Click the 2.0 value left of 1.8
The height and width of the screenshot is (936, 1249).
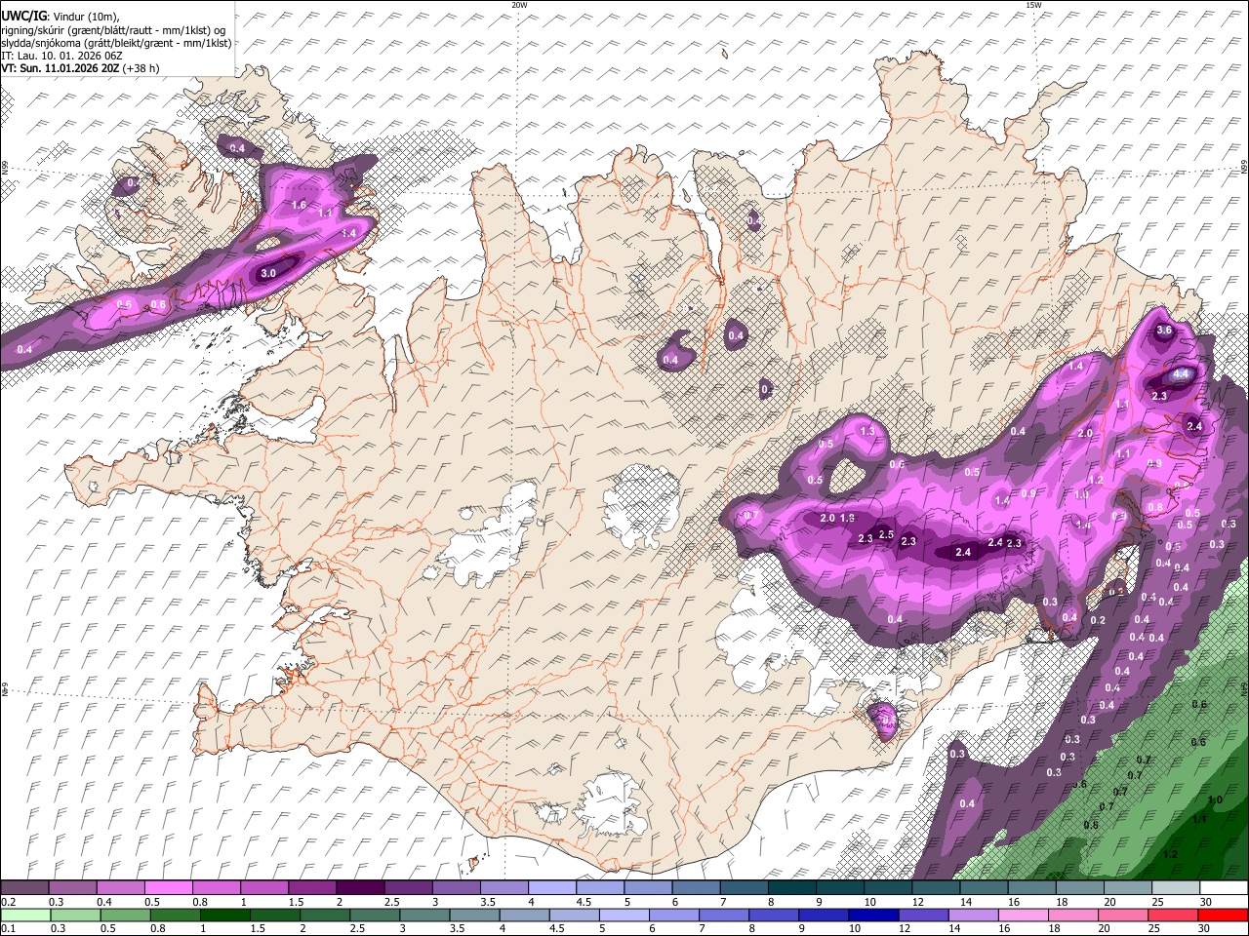coord(826,518)
